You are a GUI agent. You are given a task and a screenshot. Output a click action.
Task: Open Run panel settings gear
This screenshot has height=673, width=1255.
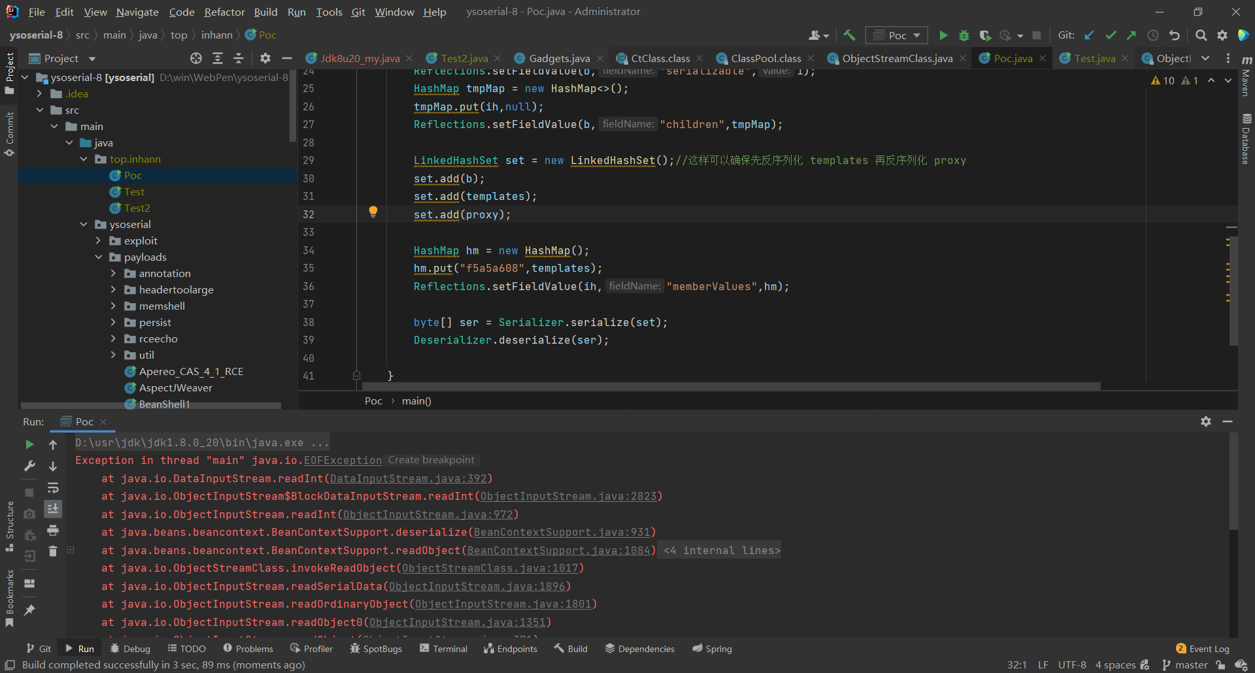coord(1206,421)
